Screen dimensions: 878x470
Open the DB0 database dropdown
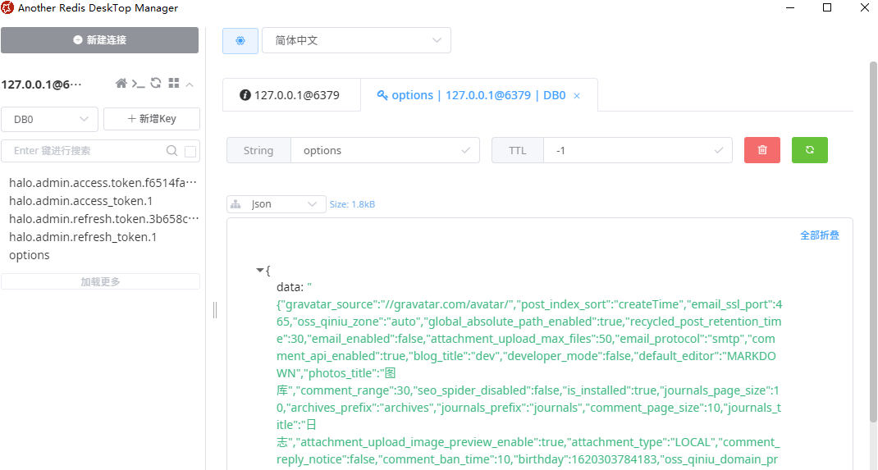[50, 119]
